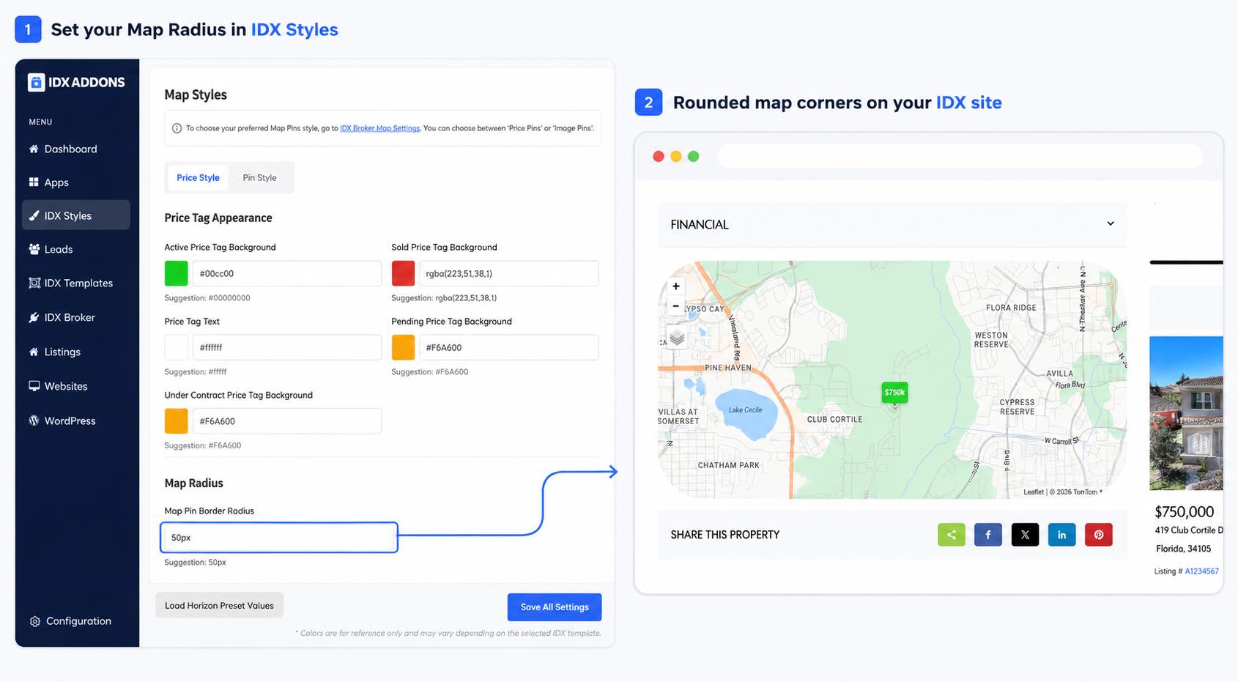Click the IDX Styles brush icon
The width and height of the screenshot is (1238, 682).
click(34, 215)
